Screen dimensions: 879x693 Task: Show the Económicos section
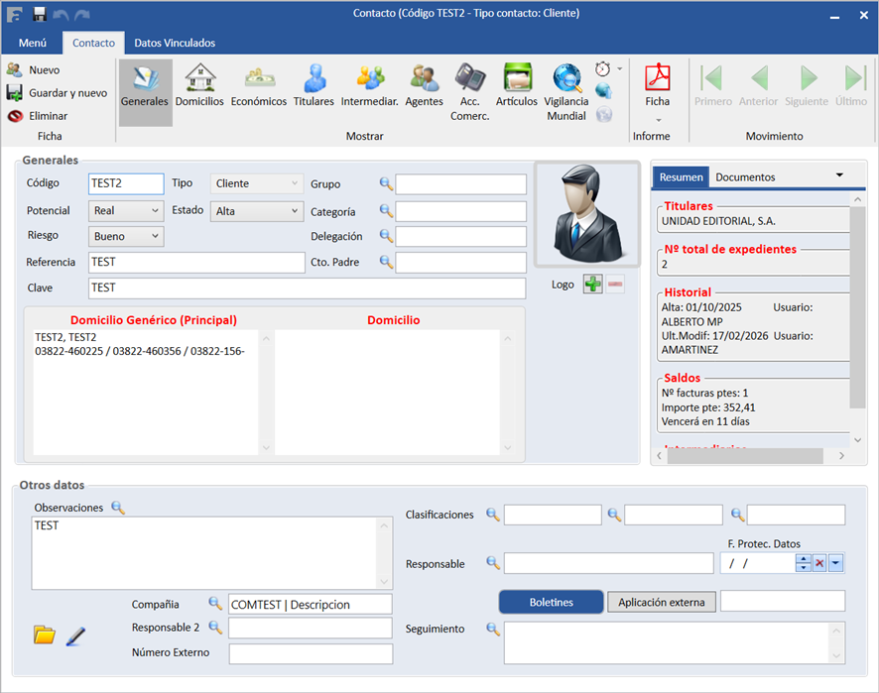[x=259, y=84]
